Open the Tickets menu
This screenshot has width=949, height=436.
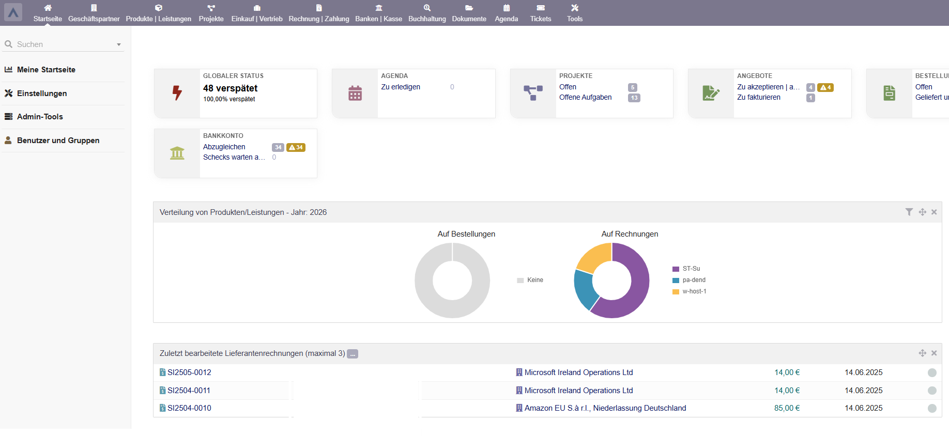pyautogui.click(x=541, y=13)
